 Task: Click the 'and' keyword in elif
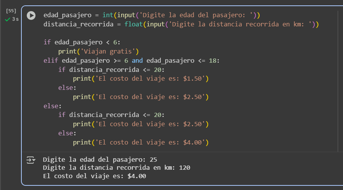(137, 60)
